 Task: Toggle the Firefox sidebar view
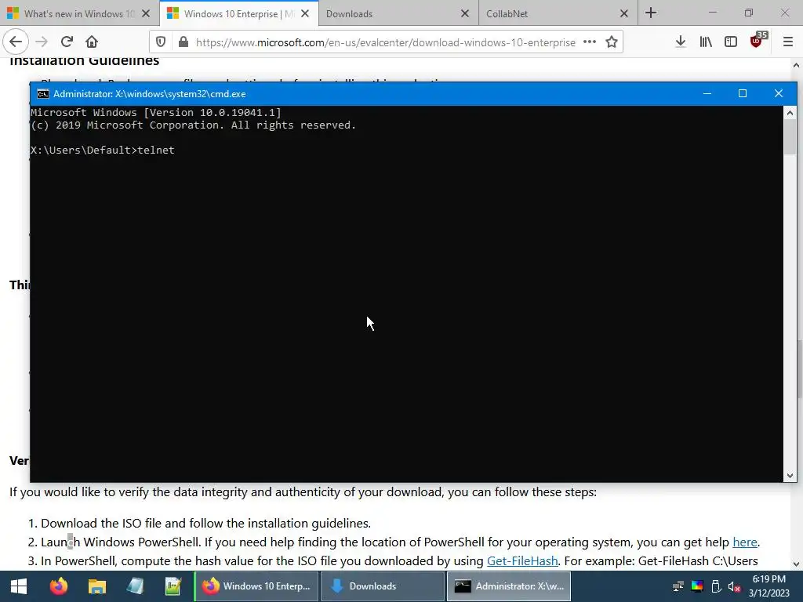[731, 42]
